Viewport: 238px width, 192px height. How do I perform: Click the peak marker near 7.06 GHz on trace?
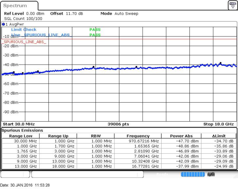[93, 67]
